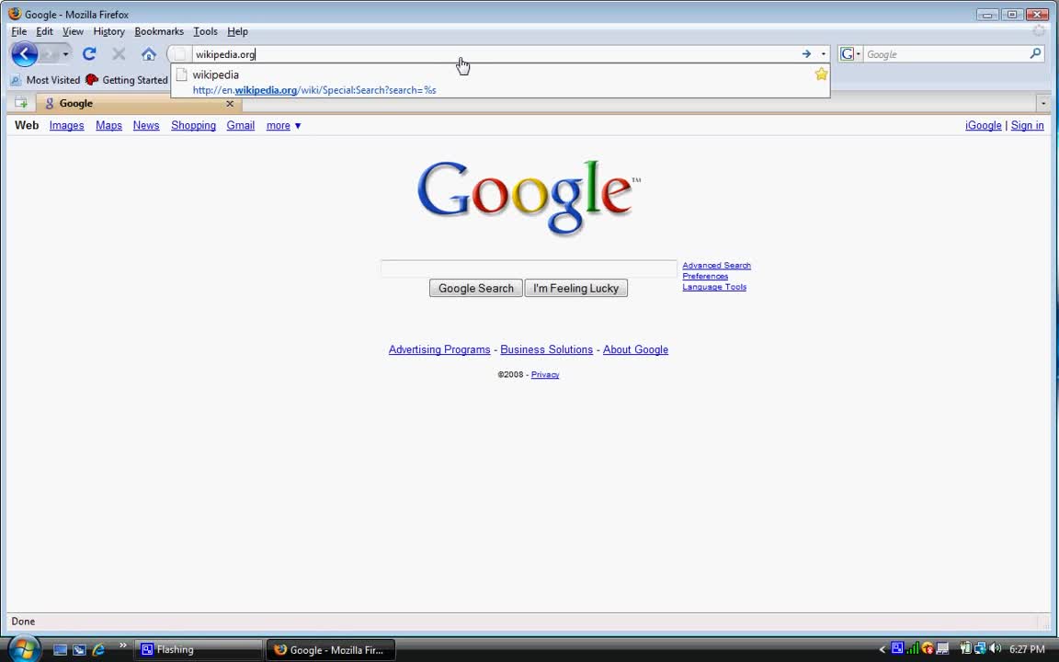Click the Sign in link
This screenshot has width=1059, height=662.
pos(1027,126)
